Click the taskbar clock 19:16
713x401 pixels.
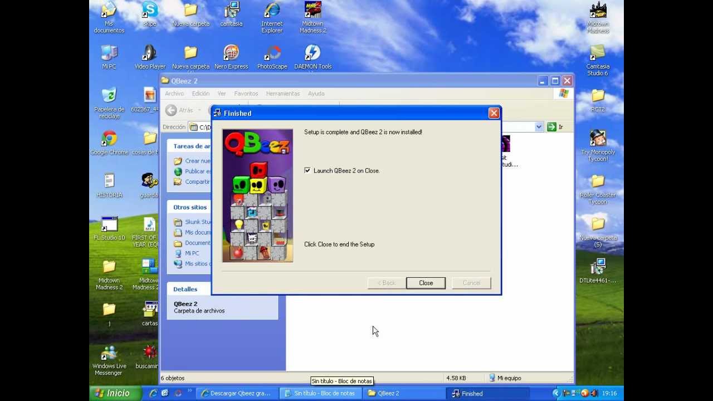click(x=609, y=393)
